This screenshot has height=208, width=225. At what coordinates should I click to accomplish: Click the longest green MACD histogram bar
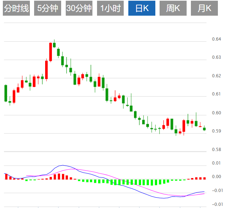point(152,182)
